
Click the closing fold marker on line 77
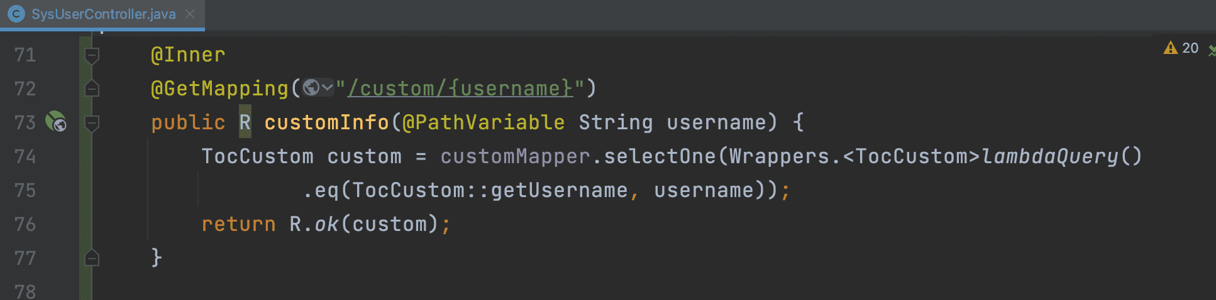[92, 258]
